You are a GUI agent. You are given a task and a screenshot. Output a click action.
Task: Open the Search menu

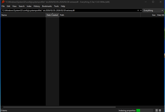click(x=21, y=6)
